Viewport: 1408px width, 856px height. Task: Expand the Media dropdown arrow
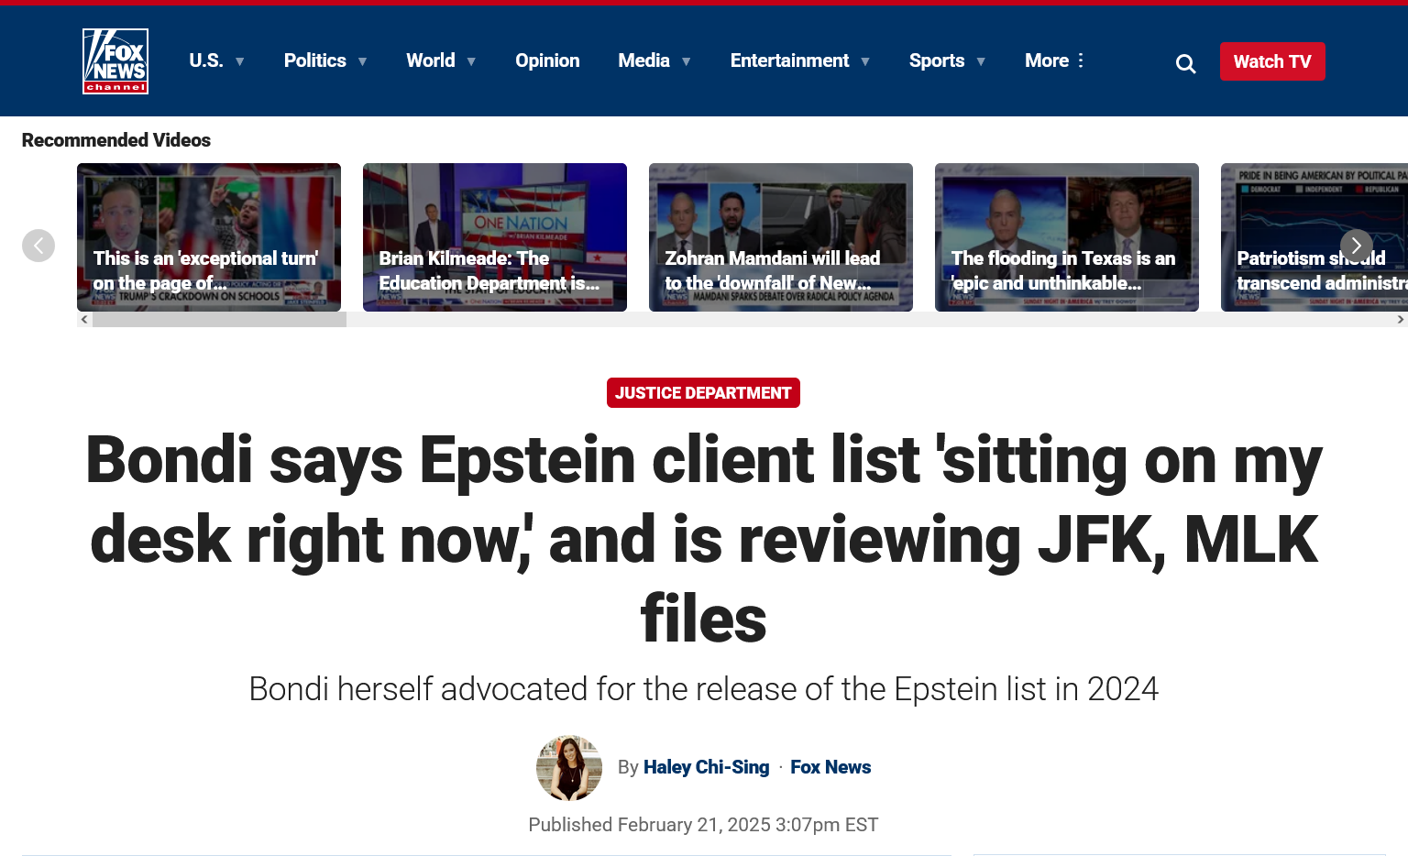[686, 61]
